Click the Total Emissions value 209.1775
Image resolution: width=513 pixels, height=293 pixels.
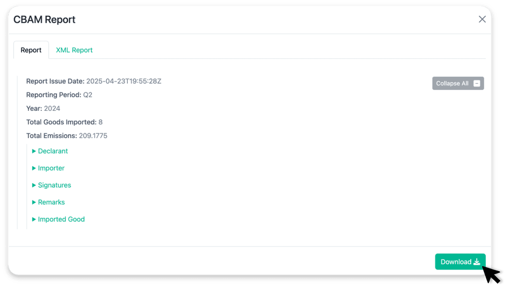[93, 136]
